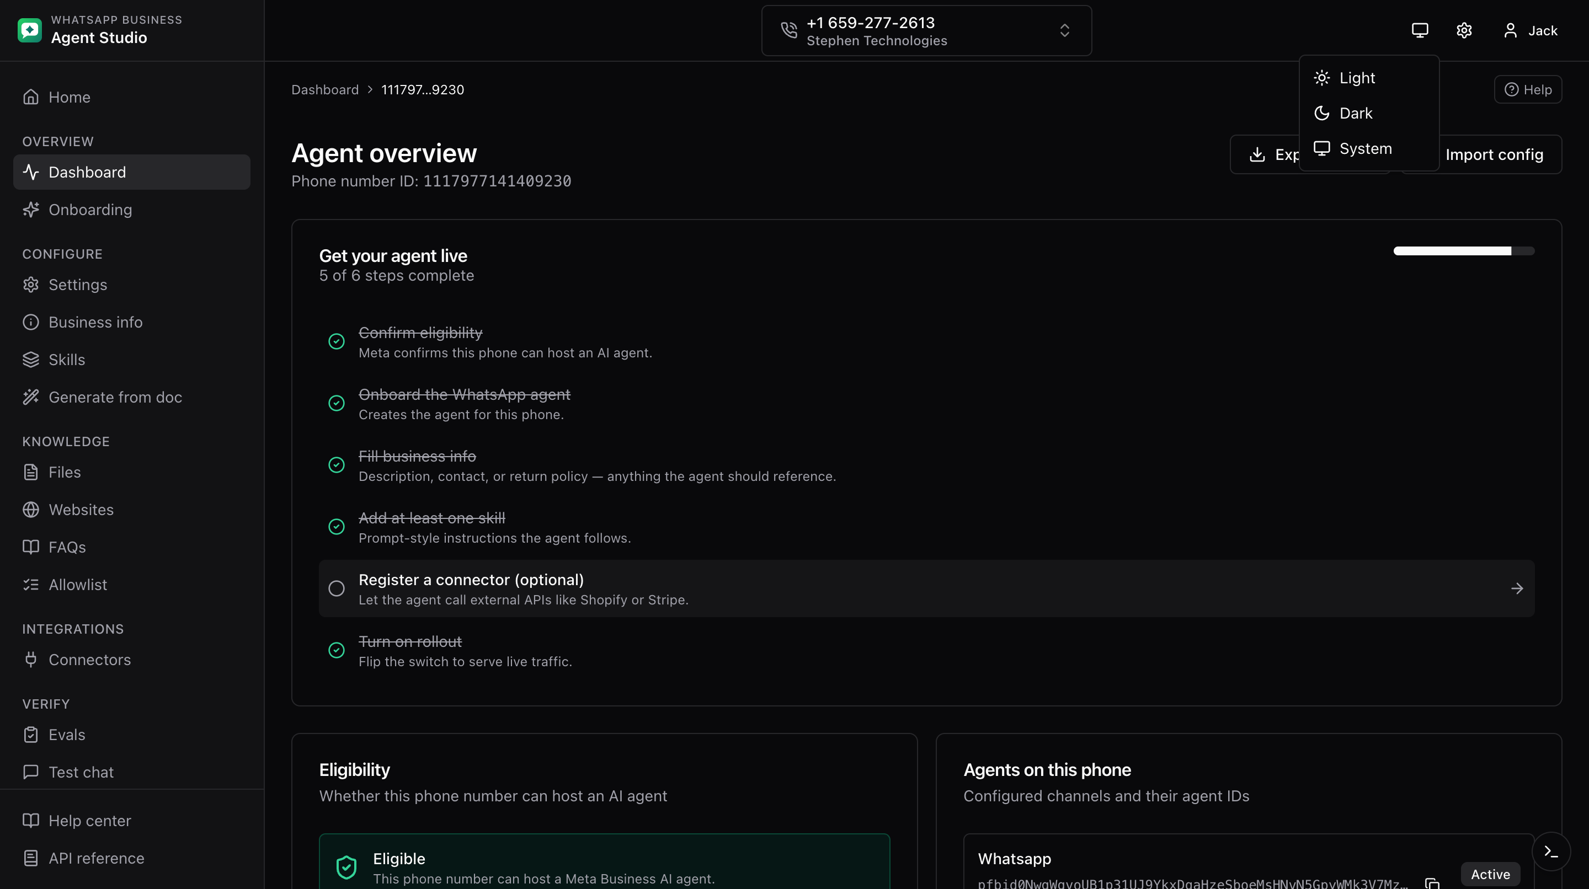The width and height of the screenshot is (1589, 889).
Task: Select the System theme option
Action: point(1369,148)
